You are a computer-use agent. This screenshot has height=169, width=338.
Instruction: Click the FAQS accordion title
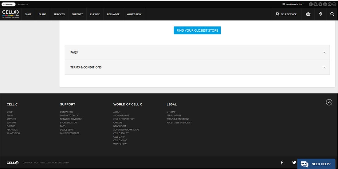pyautogui.click(x=74, y=52)
